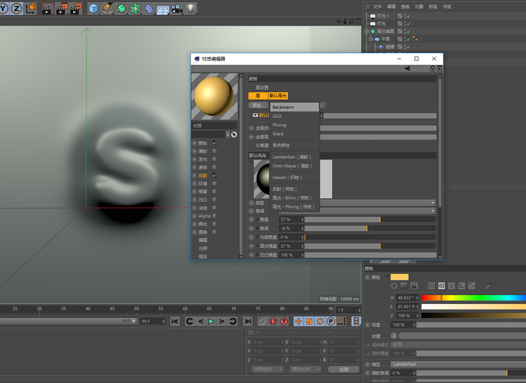
Task: Open the 缩放比例 dropdown
Action: coord(305,369)
